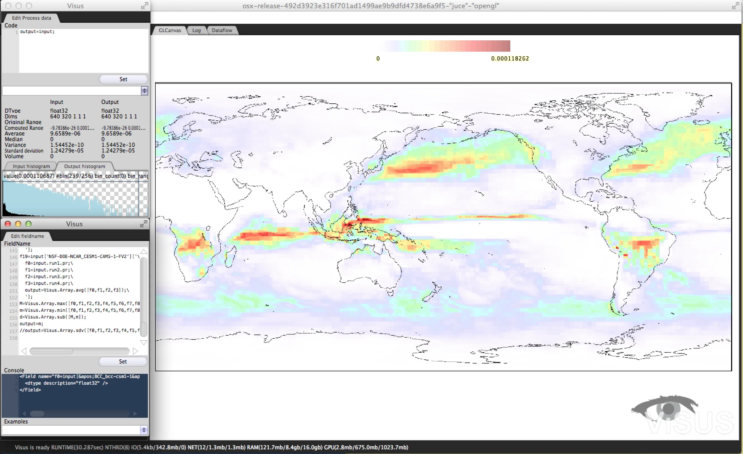This screenshot has height=454, width=743.
Task: Click the Output Variance value 1.54452e-10
Action: [x=118, y=145]
